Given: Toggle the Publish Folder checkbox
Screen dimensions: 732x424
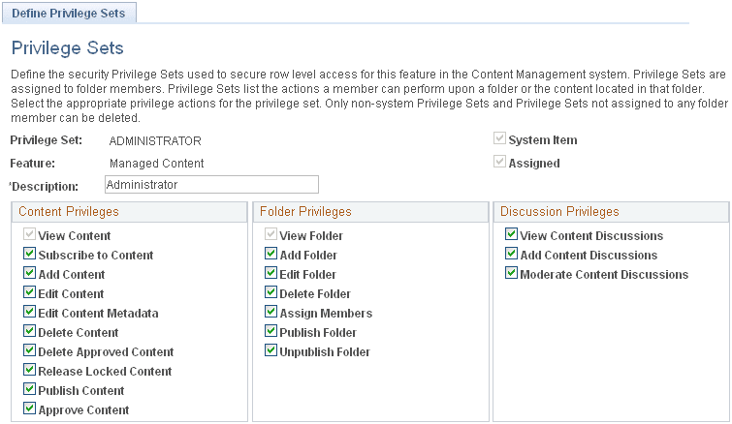Looking at the screenshot, I should (x=271, y=333).
